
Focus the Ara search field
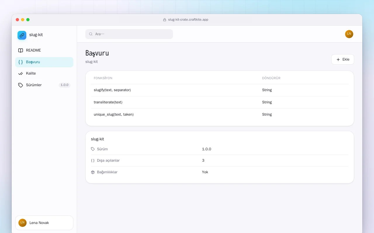[129, 34]
